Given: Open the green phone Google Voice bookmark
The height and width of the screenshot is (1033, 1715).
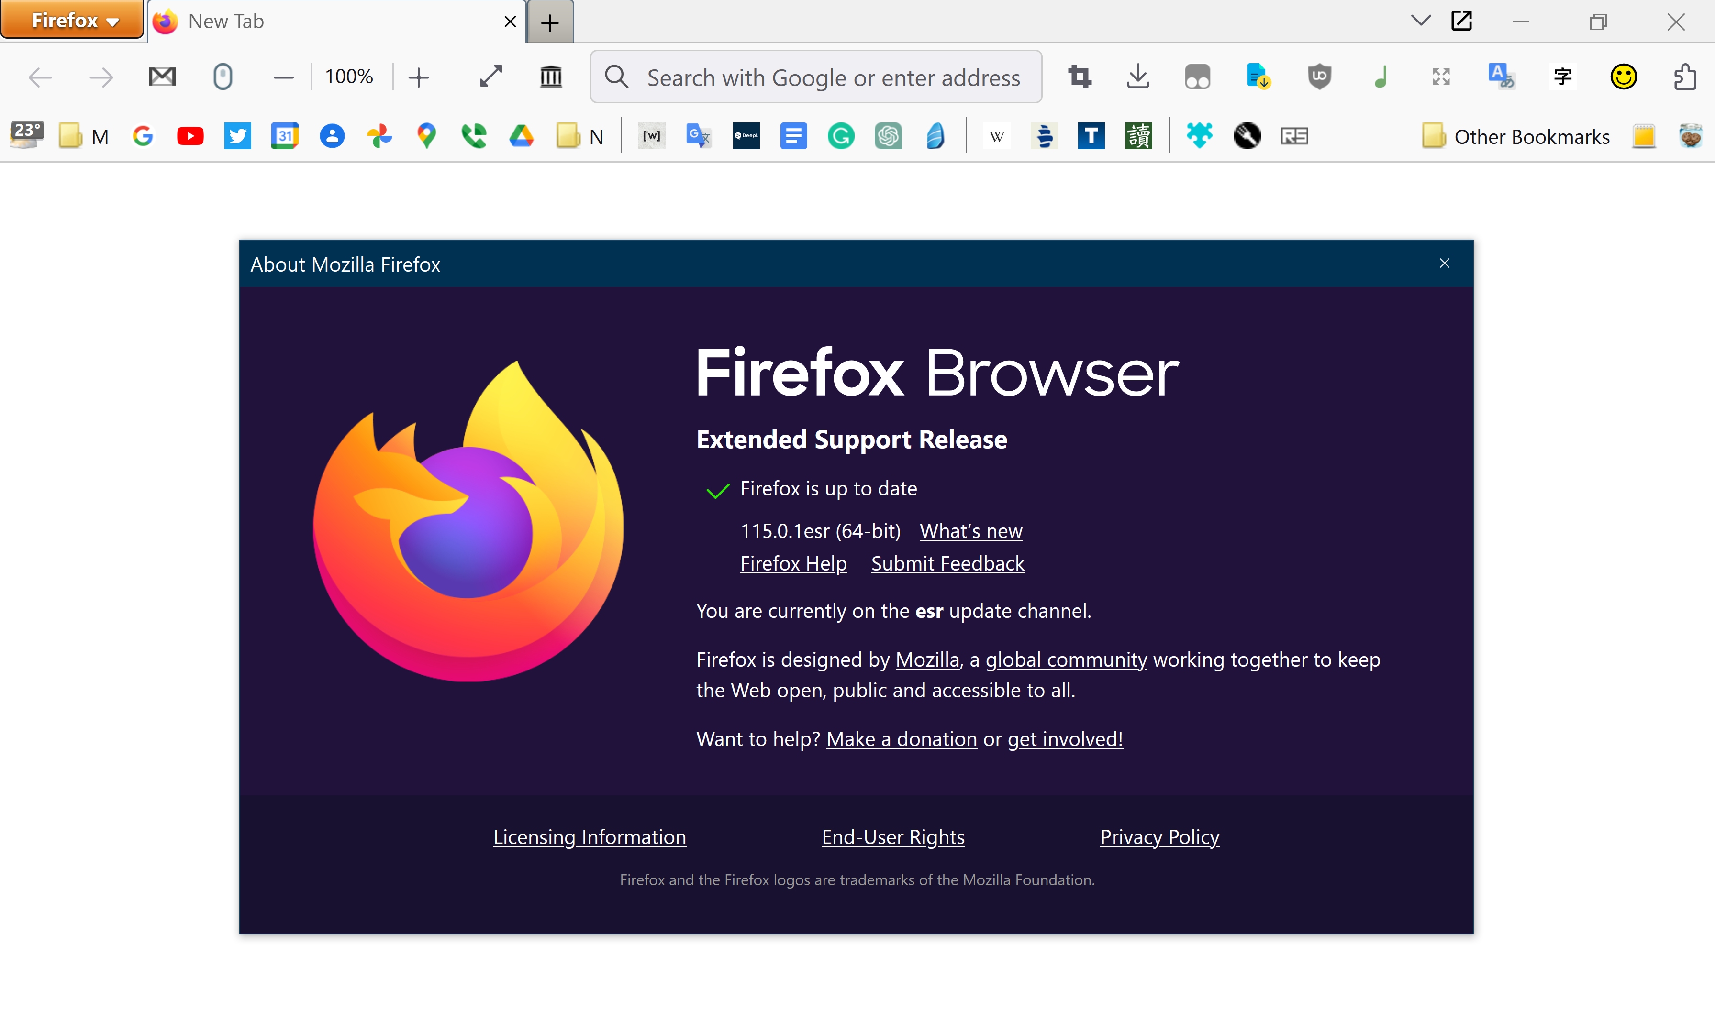Looking at the screenshot, I should [474, 136].
